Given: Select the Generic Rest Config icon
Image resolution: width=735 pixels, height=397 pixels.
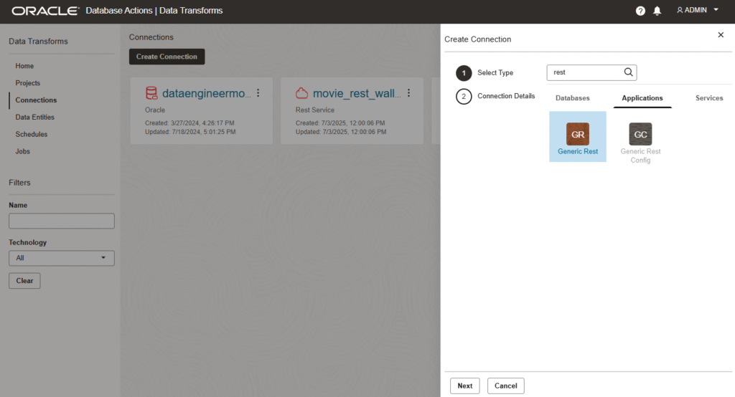Looking at the screenshot, I should 640,134.
